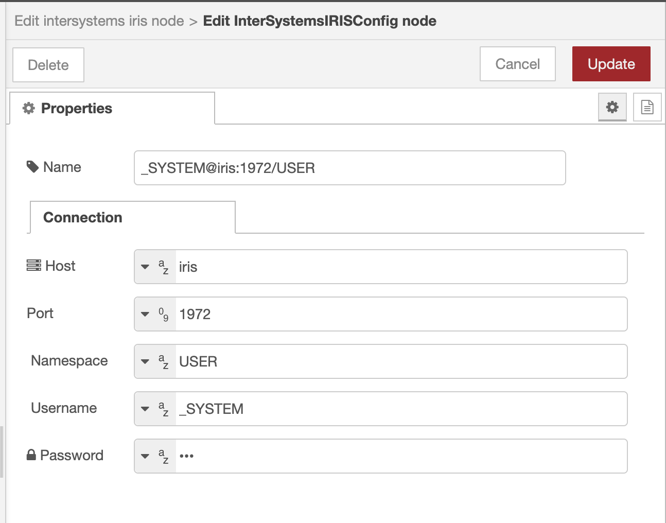Click Host string type a-z icon

163,267
